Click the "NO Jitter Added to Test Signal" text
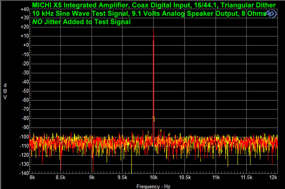285x189 pixels. pyautogui.click(x=81, y=22)
